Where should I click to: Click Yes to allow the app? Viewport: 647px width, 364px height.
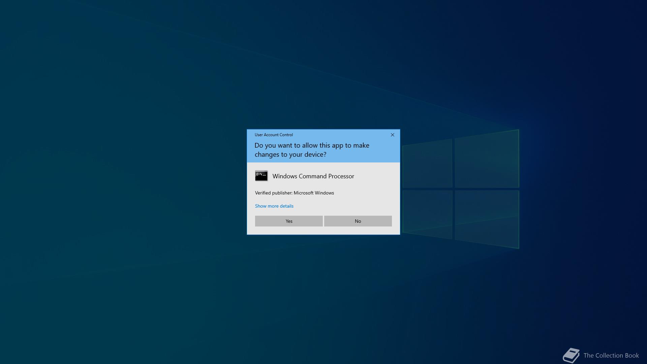[x=289, y=221]
